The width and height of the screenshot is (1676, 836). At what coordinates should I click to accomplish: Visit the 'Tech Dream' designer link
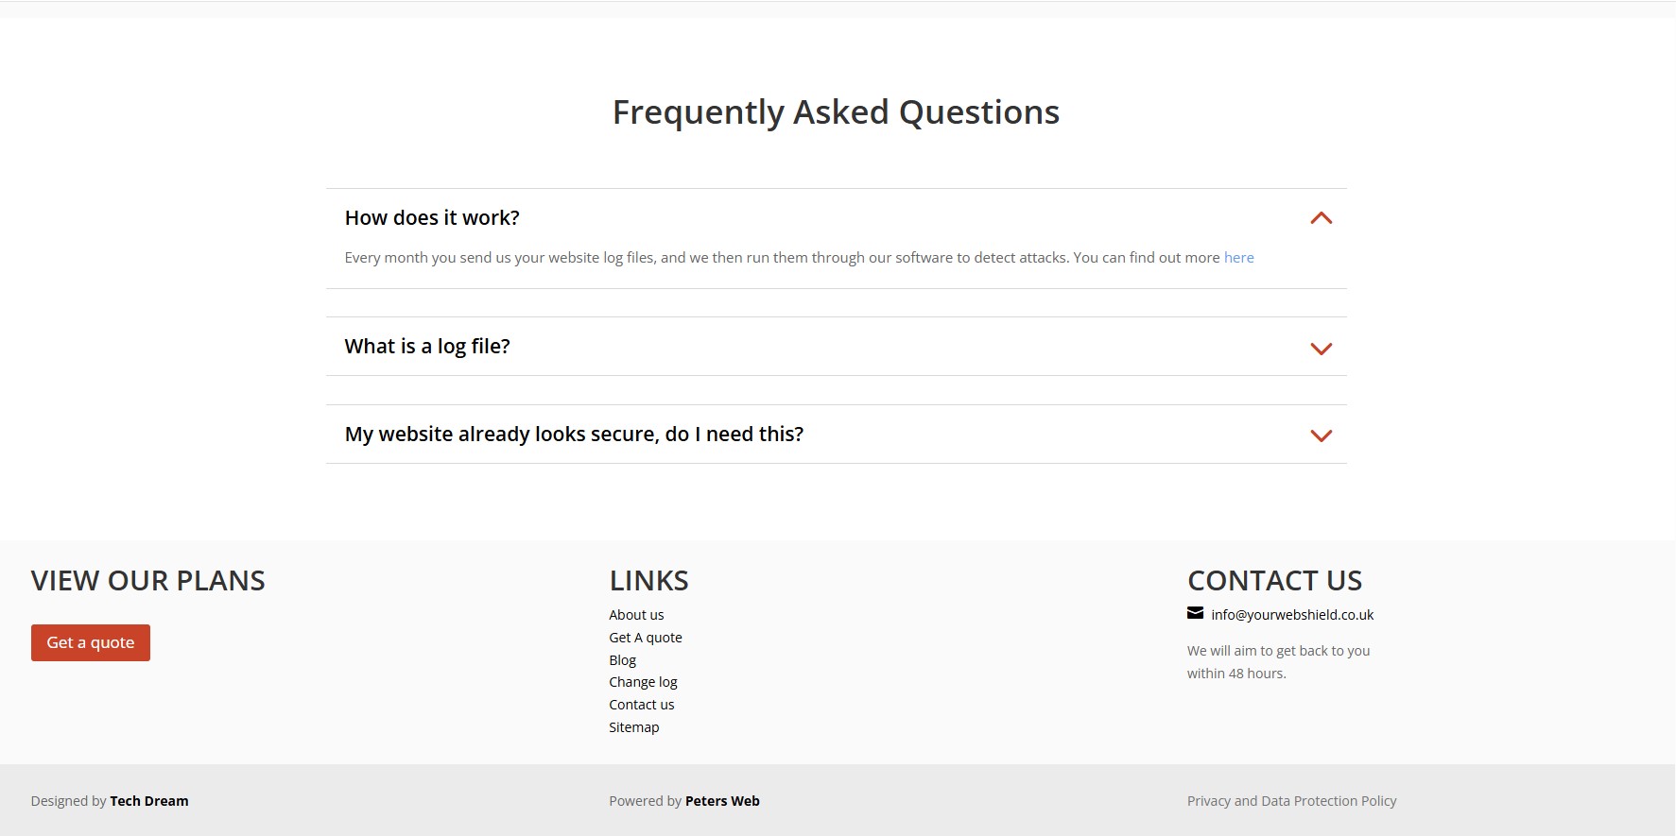point(149,801)
